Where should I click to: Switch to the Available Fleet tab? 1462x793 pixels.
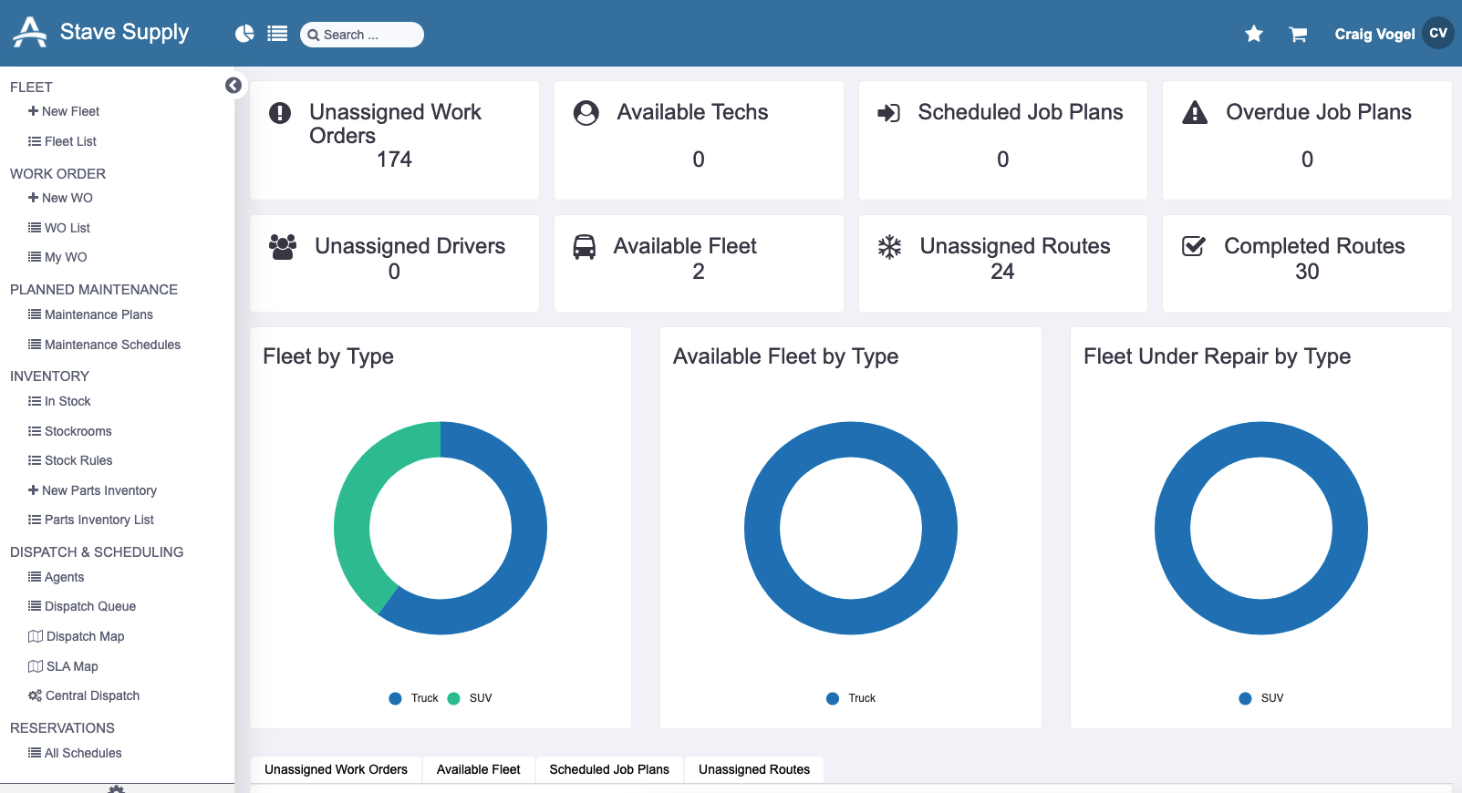point(478,769)
